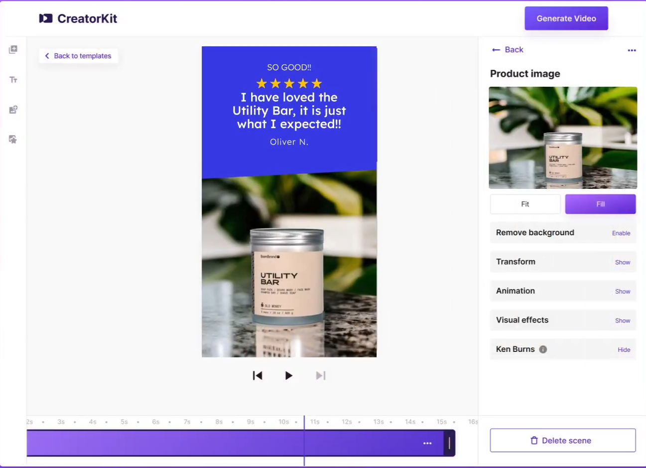
Task: Click the timeline playhead at 10 seconds
Action: coord(304,443)
